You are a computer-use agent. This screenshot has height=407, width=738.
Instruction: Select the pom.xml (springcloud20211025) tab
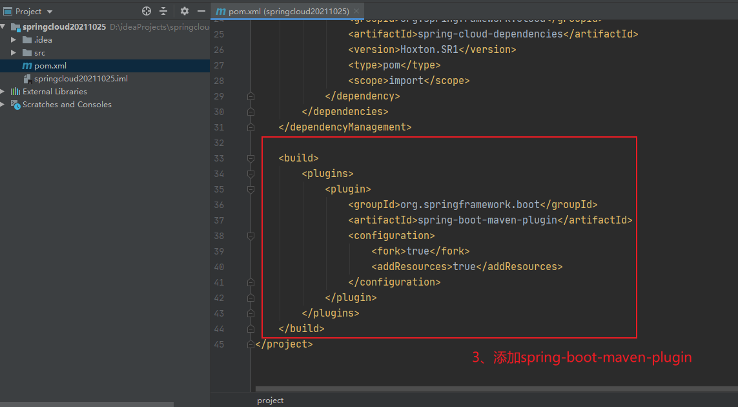click(x=287, y=11)
